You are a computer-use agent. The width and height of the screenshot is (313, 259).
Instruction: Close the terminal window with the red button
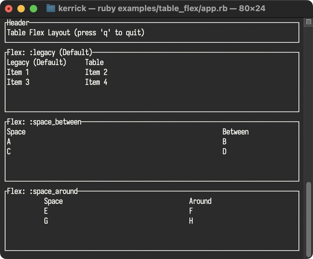coord(9,9)
